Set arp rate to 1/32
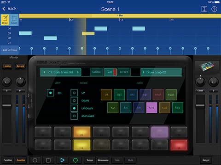 click(x=164, y=108)
